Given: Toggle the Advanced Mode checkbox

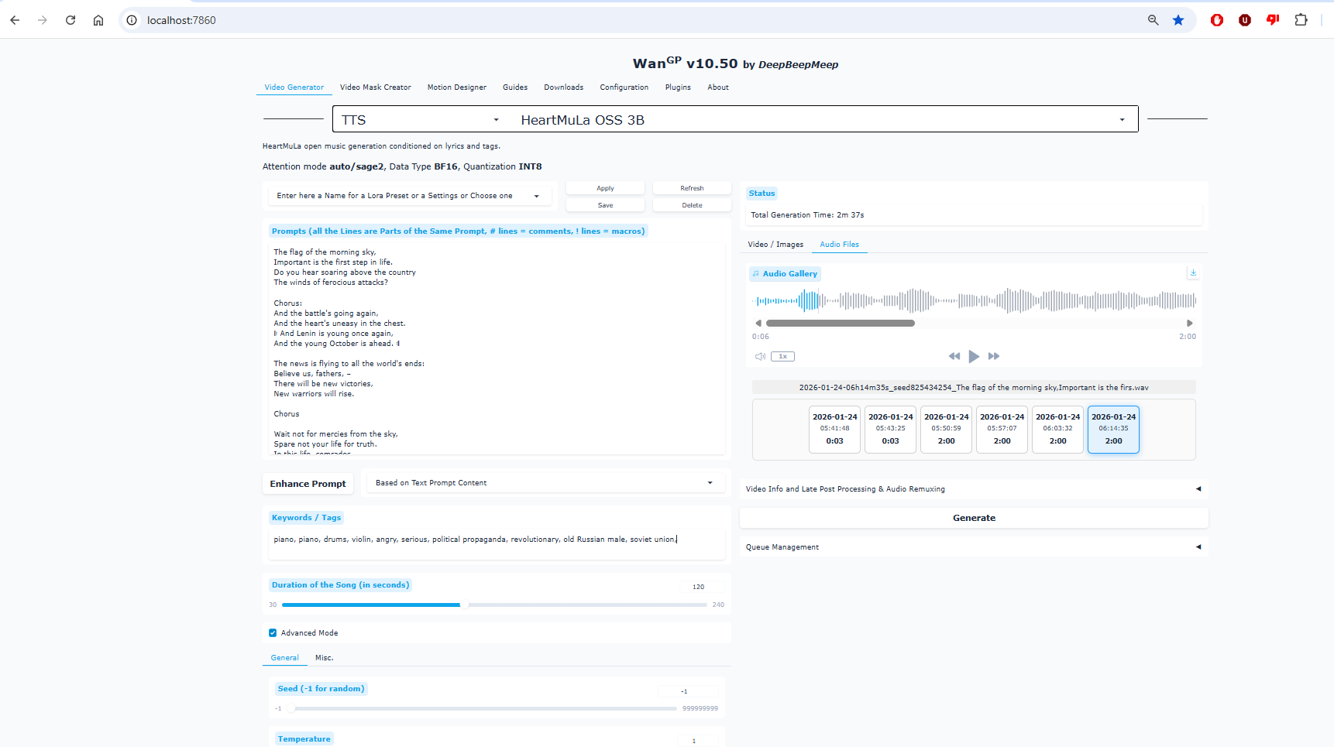Looking at the screenshot, I should pyautogui.click(x=273, y=633).
